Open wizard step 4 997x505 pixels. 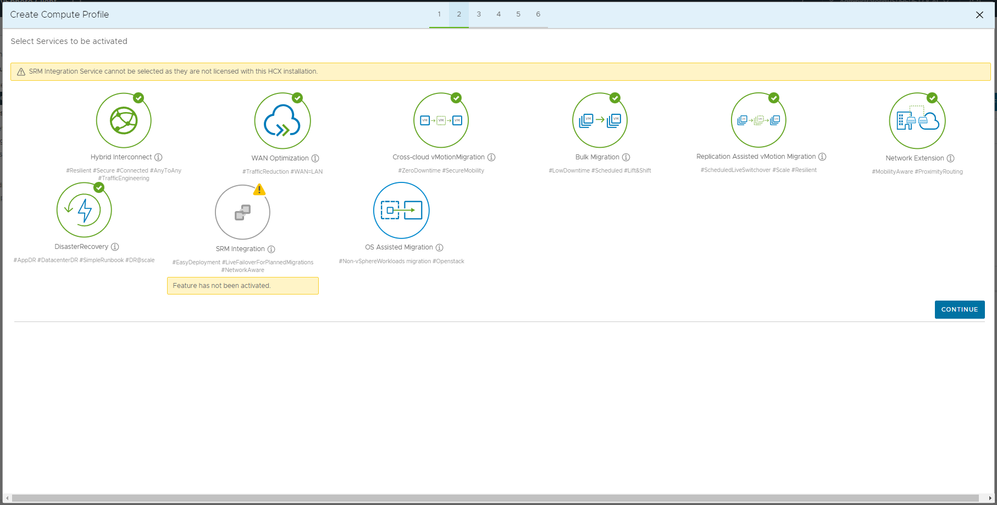click(x=498, y=14)
